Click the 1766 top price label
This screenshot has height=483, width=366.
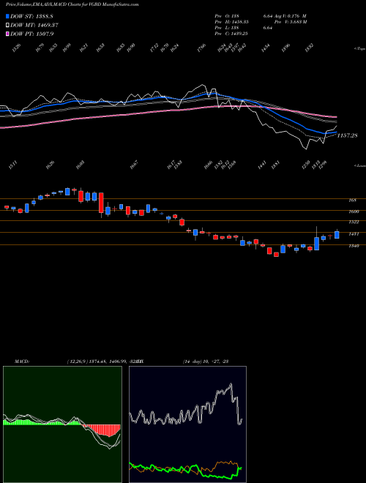tap(201, 48)
